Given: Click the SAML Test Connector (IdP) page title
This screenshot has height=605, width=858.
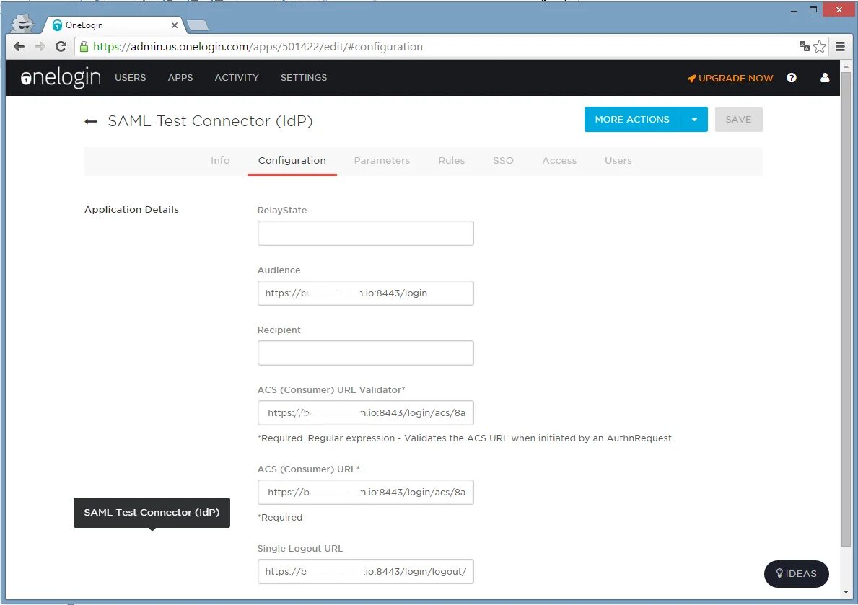Looking at the screenshot, I should point(210,121).
